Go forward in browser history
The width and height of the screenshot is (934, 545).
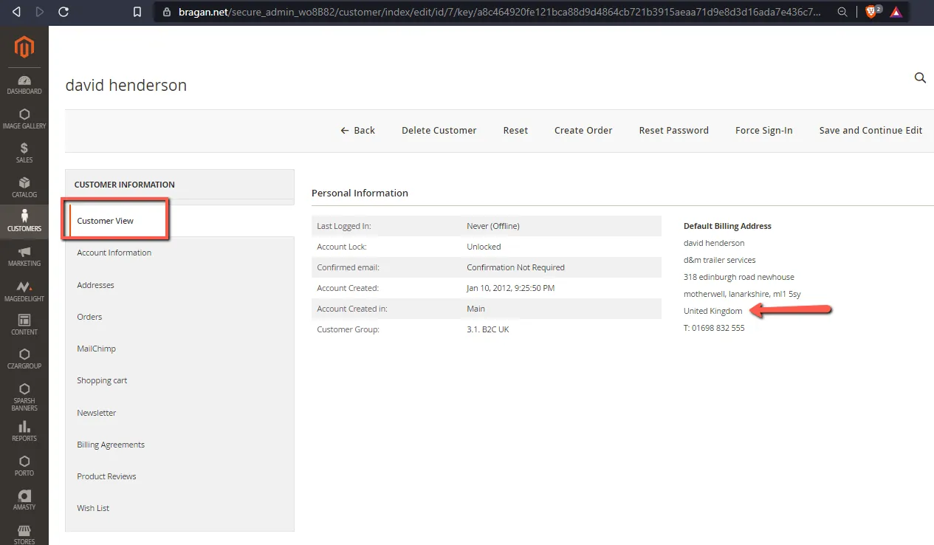39,12
